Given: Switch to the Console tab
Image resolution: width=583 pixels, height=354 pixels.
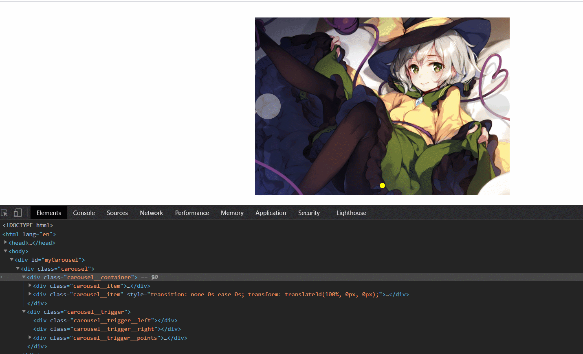Looking at the screenshot, I should point(84,213).
